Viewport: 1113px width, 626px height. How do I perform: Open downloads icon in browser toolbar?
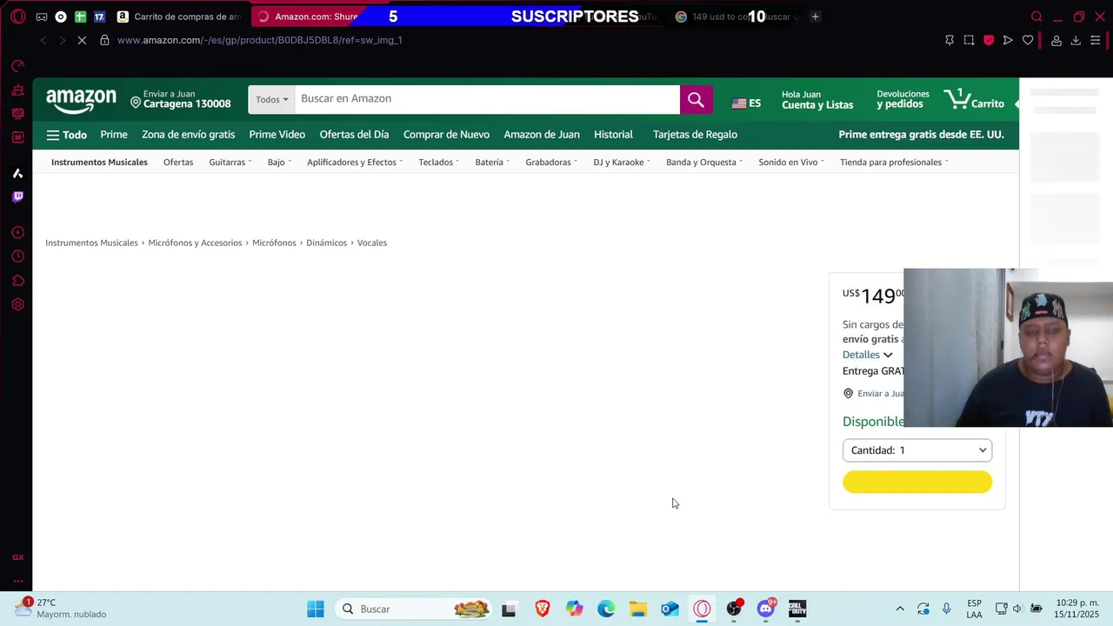click(1076, 40)
